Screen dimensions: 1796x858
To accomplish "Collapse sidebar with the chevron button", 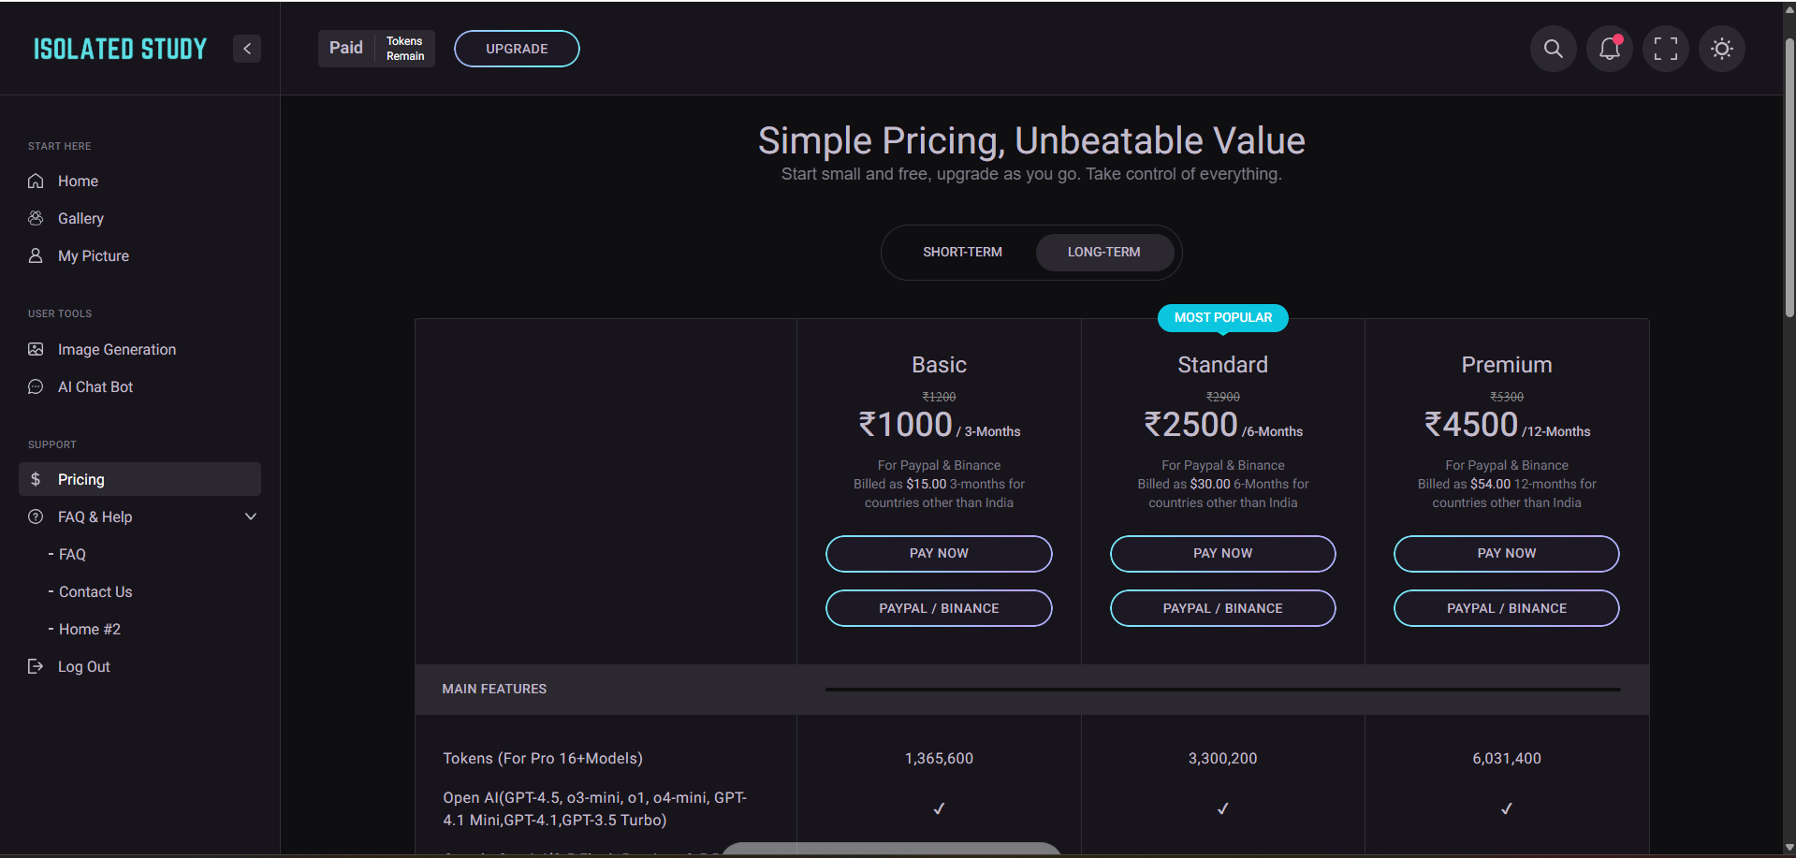I will tap(247, 49).
